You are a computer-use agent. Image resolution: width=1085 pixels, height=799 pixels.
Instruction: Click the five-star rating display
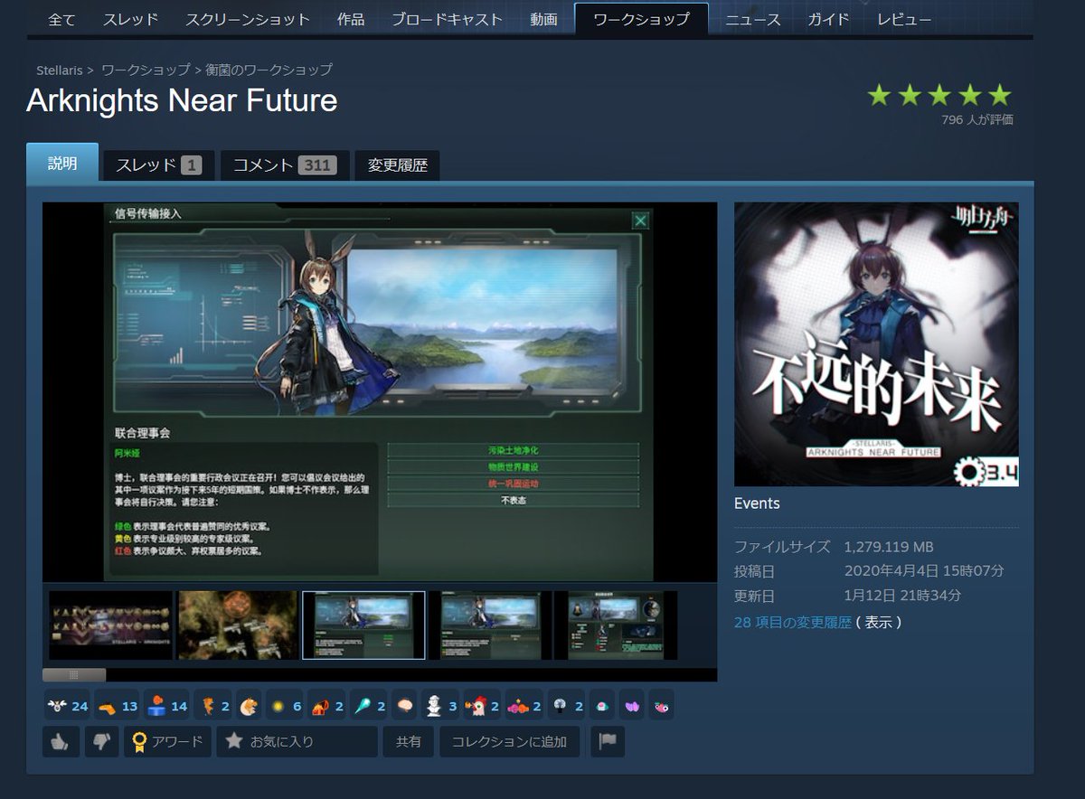[939, 95]
